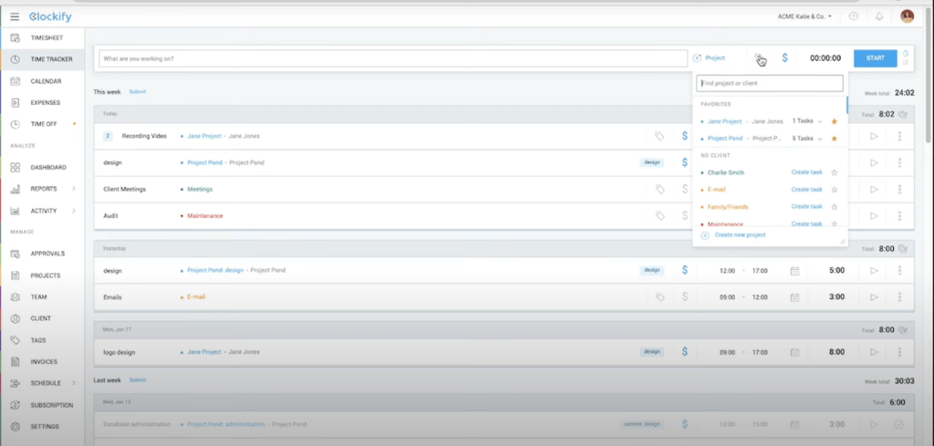934x446 pixels.
Task: Expand Schedule submenu chevron
Action: point(74,383)
